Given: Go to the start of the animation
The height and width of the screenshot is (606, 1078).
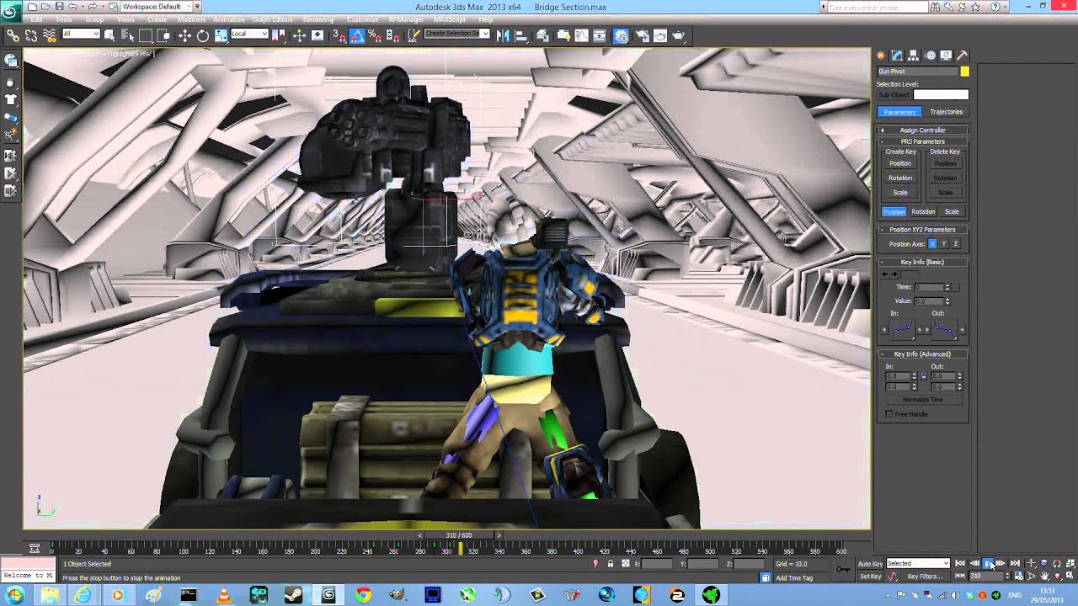Looking at the screenshot, I should point(960,564).
